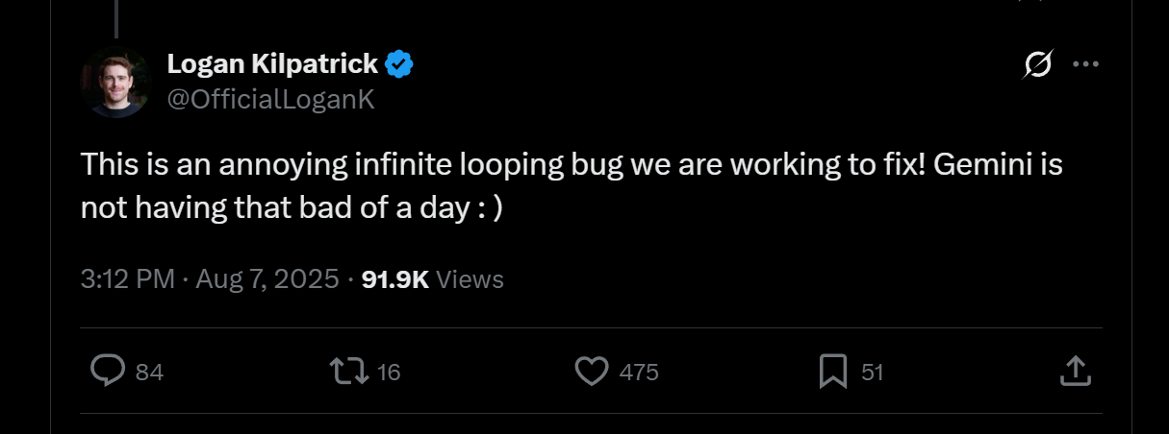Visit the @OfficialLoganK handle link

coord(270,99)
